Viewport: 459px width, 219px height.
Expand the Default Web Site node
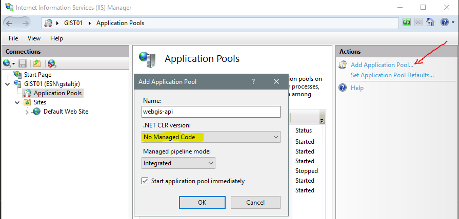pos(27,112)
